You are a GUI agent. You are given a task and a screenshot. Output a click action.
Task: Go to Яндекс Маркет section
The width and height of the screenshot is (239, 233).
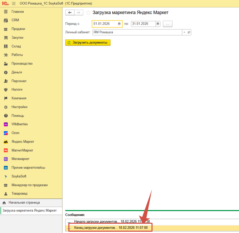(x=23, y=142)
